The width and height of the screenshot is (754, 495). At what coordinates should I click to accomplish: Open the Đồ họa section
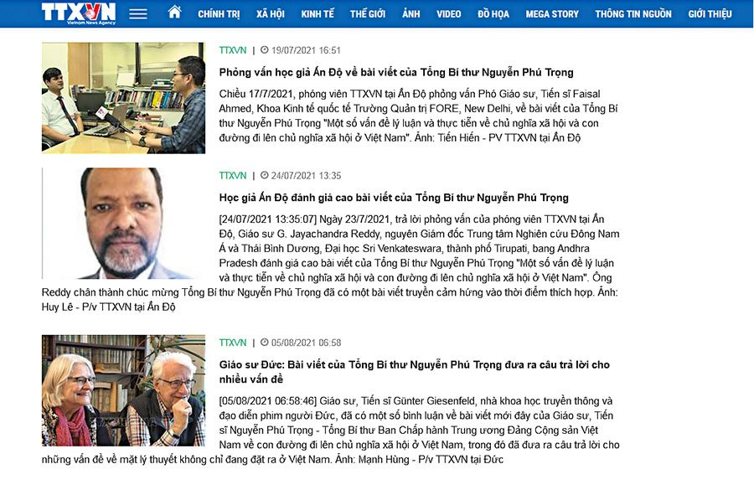click(493, 14)
